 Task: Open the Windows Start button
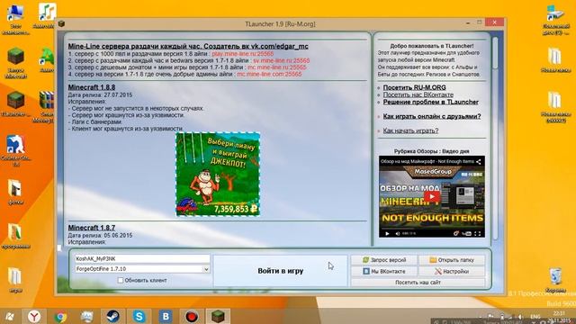(x=10, y=316)
